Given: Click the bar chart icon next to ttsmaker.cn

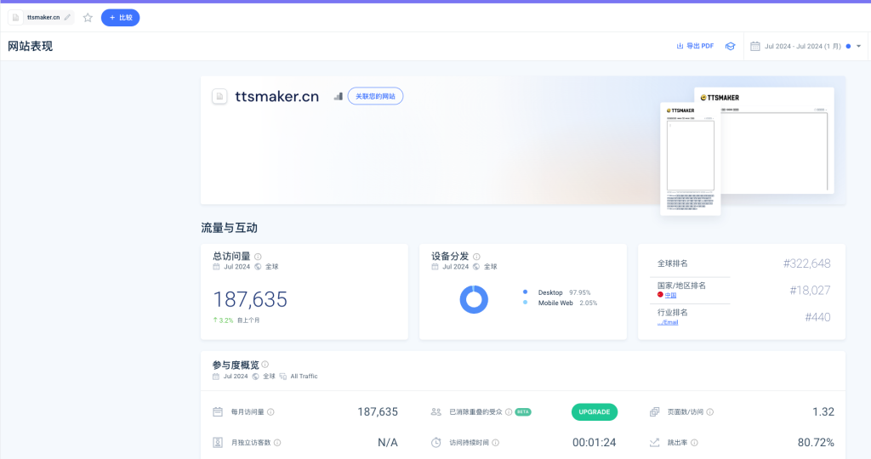Looking at the screenshot, I should point(338,97).
